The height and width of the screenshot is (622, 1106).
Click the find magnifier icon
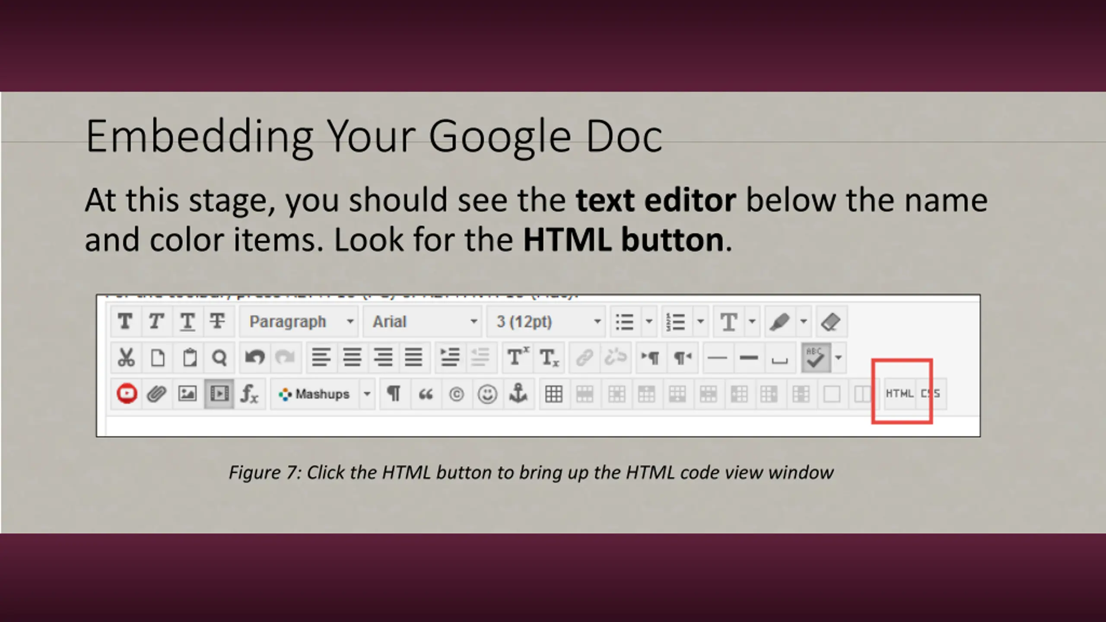(x=219, y=358)
